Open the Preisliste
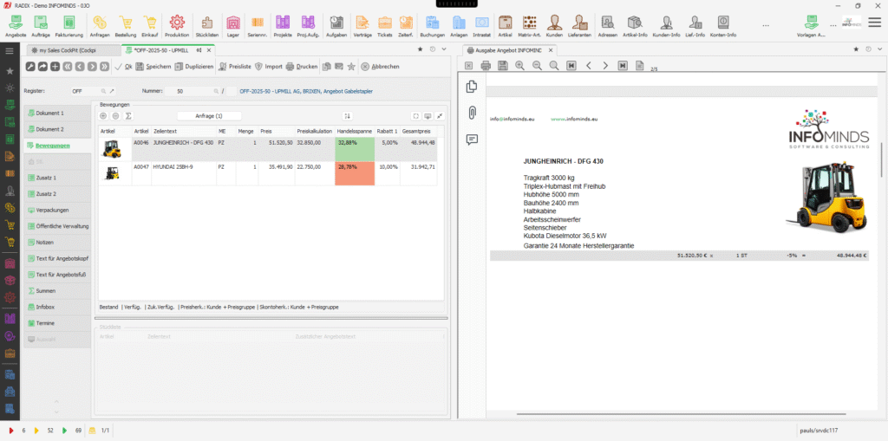This screenshot has width=888, height=441. [x=235, y=67]
